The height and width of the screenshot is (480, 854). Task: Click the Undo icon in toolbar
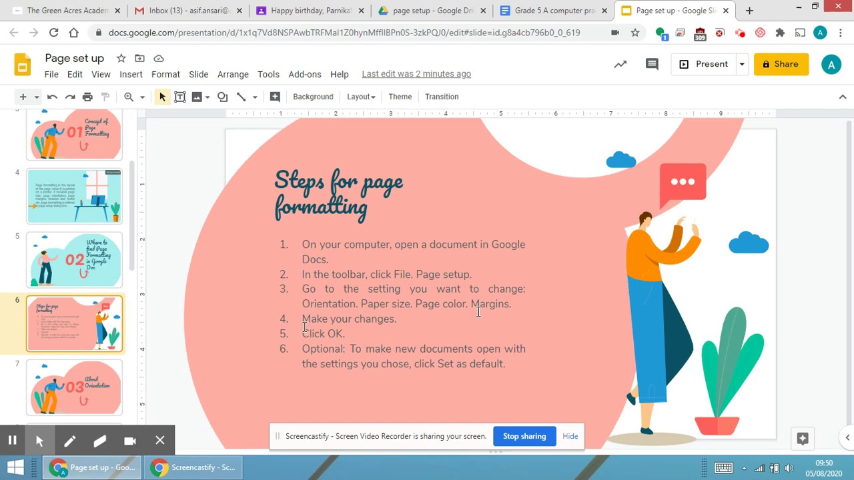(x=52, y=97)
